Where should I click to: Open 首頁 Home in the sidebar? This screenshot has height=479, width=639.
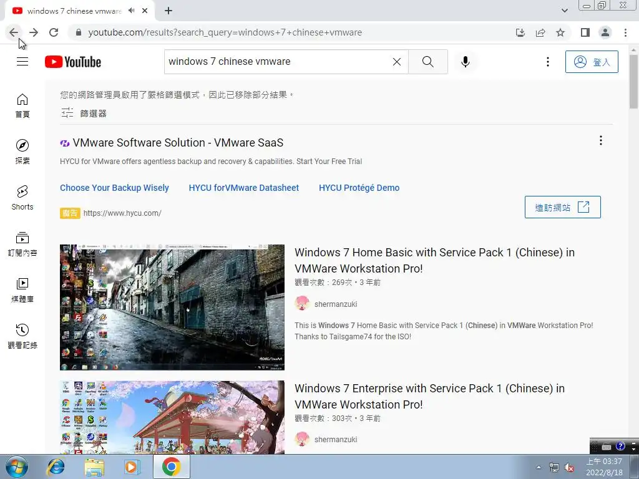22,105
